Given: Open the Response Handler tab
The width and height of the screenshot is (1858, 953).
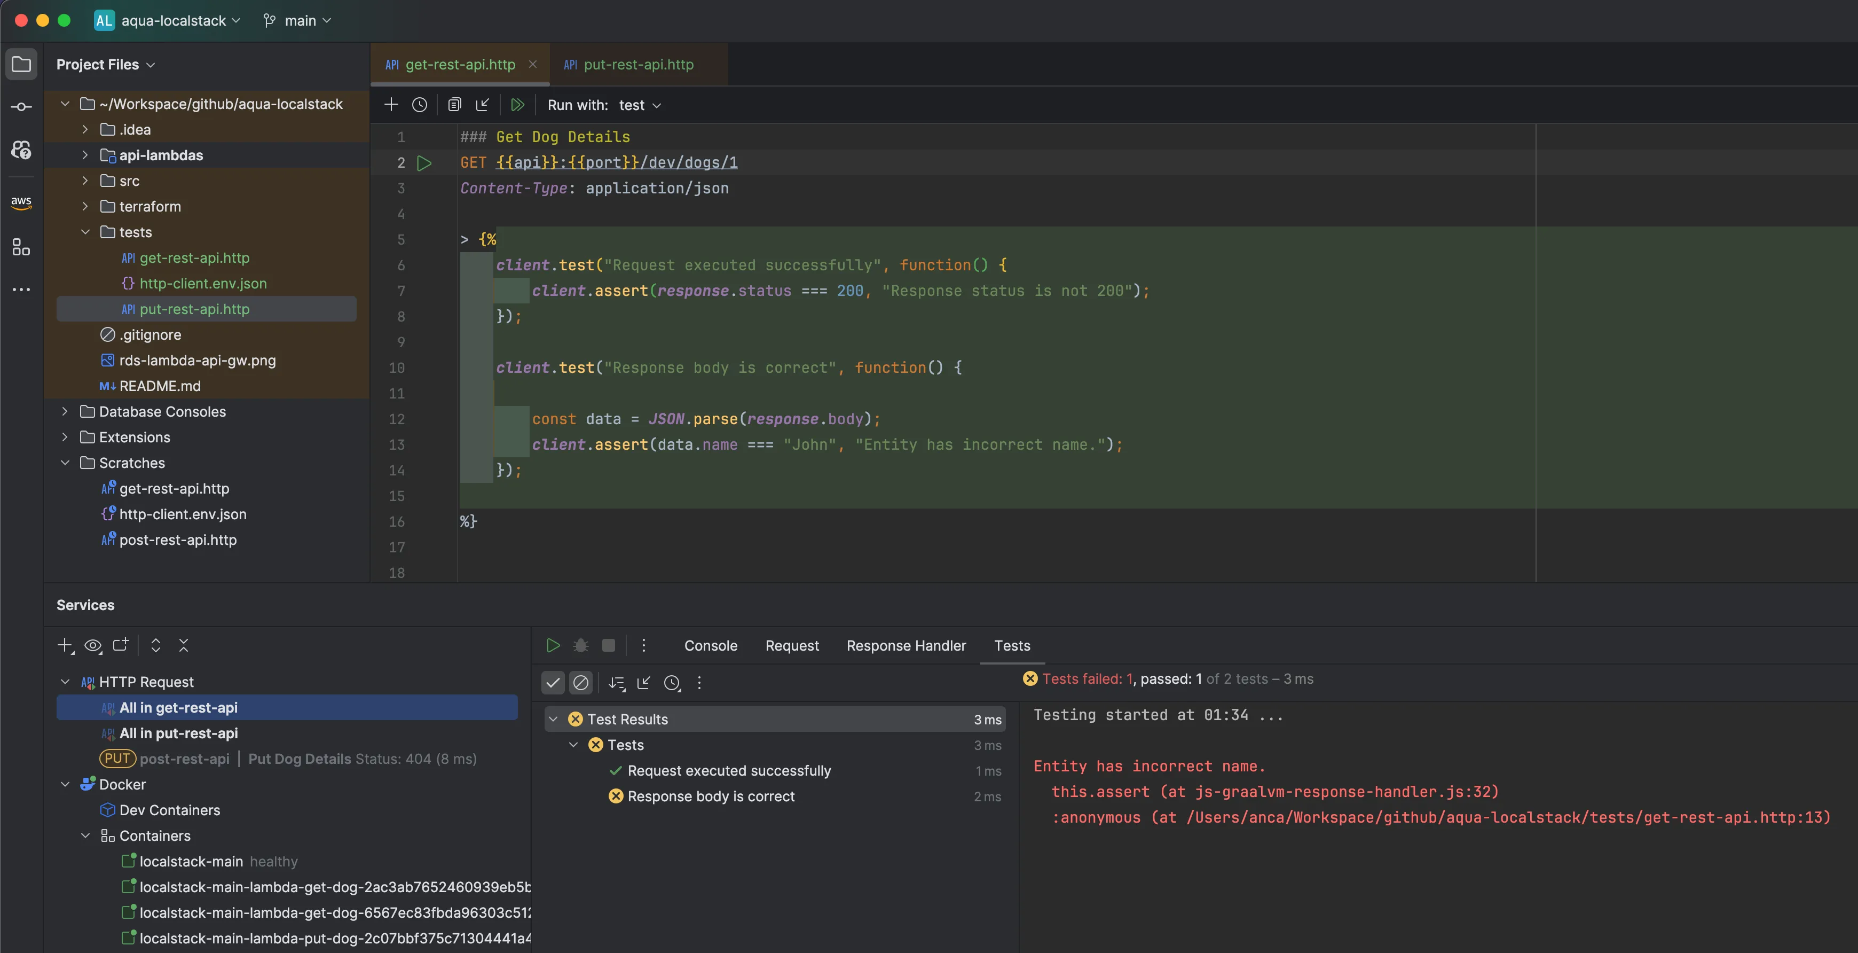Looking at the screenshot, I should (906, 646).
